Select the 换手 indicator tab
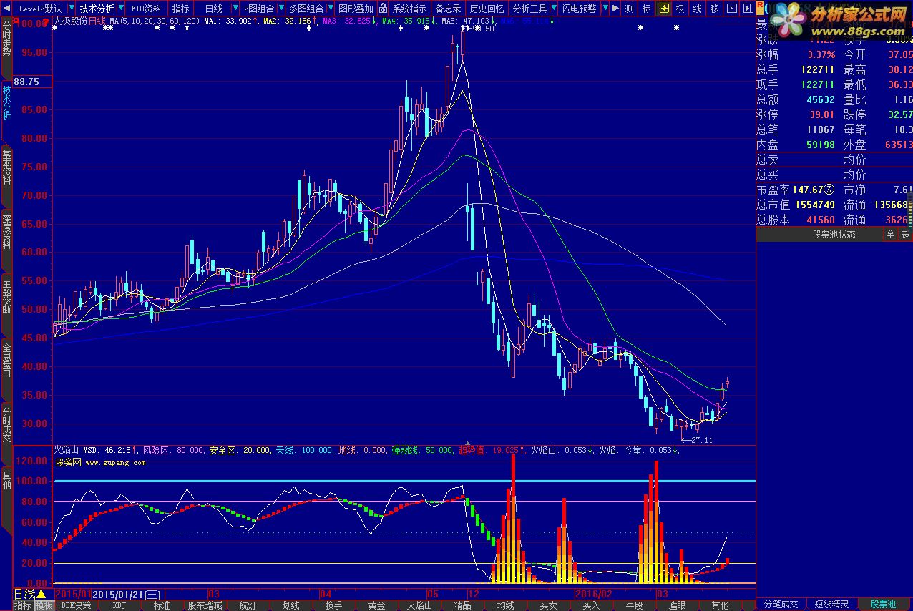 tap(333, 605)
